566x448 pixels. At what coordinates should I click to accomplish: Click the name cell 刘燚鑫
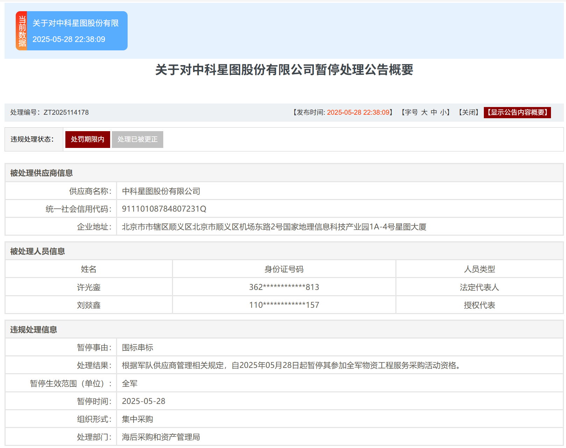click(x=89, y=305)
